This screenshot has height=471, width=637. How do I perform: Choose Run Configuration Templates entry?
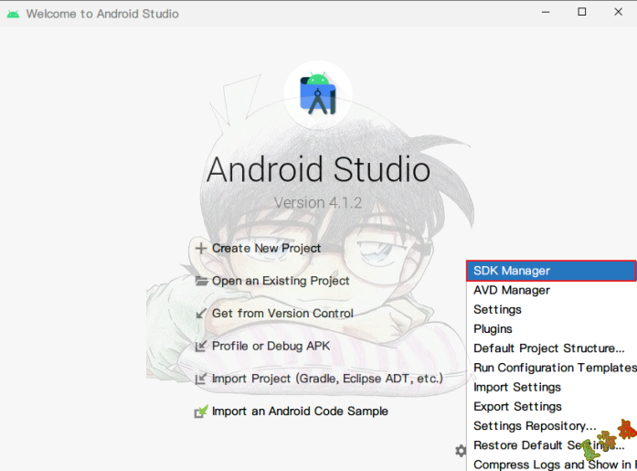[551, 368]
